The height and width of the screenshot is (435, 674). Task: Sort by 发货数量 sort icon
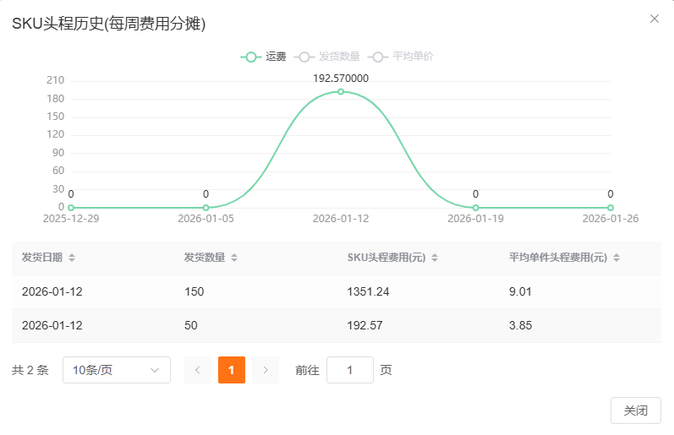(x=234, y=258)
